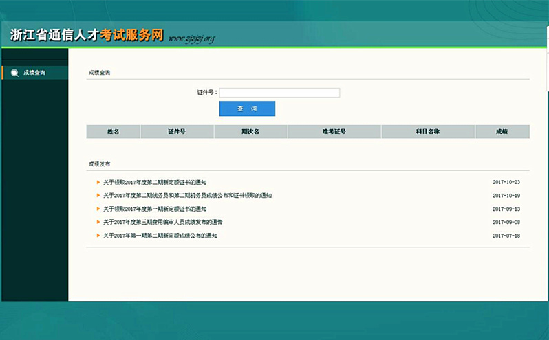The width and height of the screenshot is (549, 340).
Task: Click the 期次名 column header
Action: (x=250, y=131)
